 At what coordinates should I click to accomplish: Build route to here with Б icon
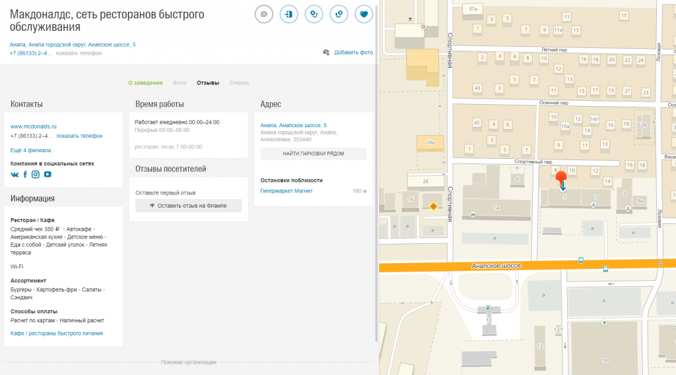click(339, 14)
